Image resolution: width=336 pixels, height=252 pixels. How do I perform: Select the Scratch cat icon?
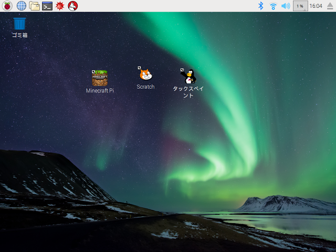(146, 74)
